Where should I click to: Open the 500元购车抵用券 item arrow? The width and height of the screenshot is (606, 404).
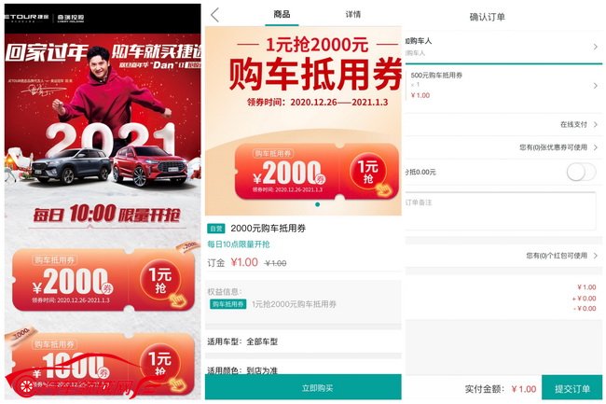click(x=595, y=86)
